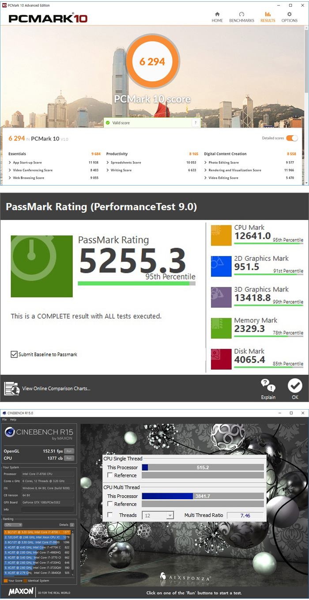Check the Reference box under CPU Single Thread

coord(110,475)
